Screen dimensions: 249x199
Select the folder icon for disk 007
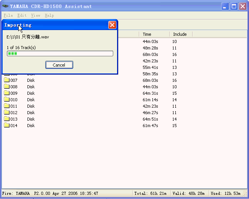click(x=6, y=80)
